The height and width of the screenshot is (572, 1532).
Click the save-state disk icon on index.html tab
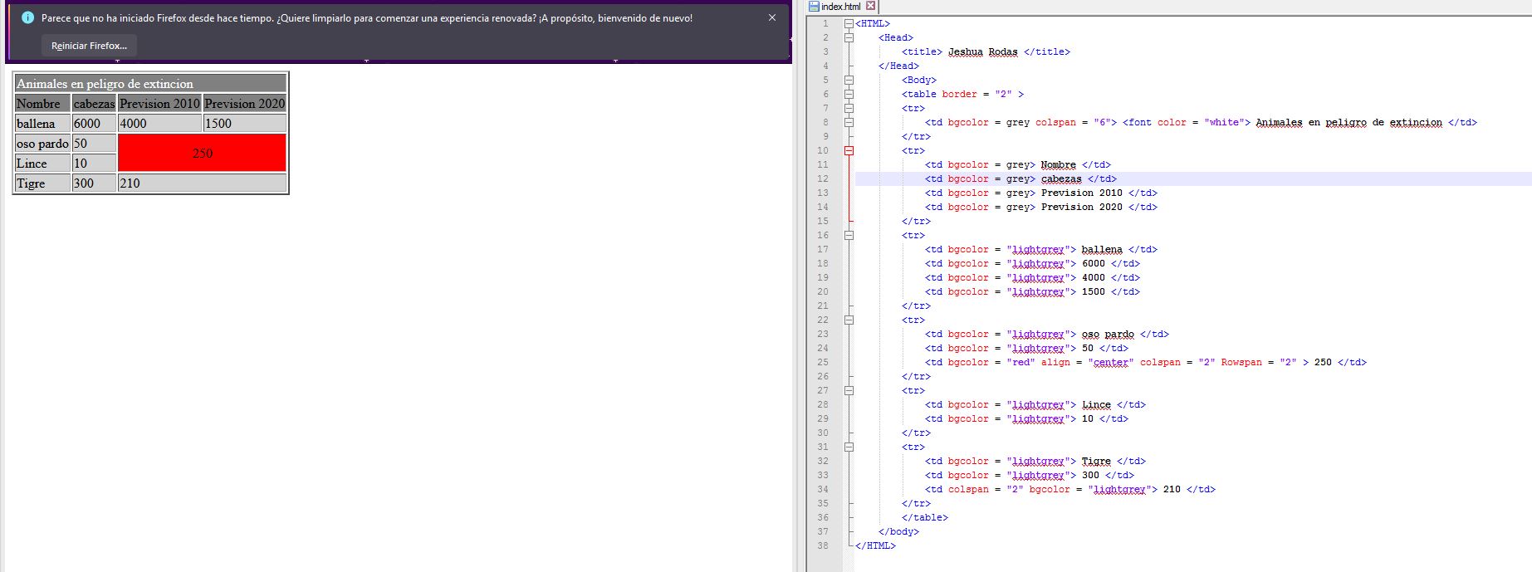(815, 7)
